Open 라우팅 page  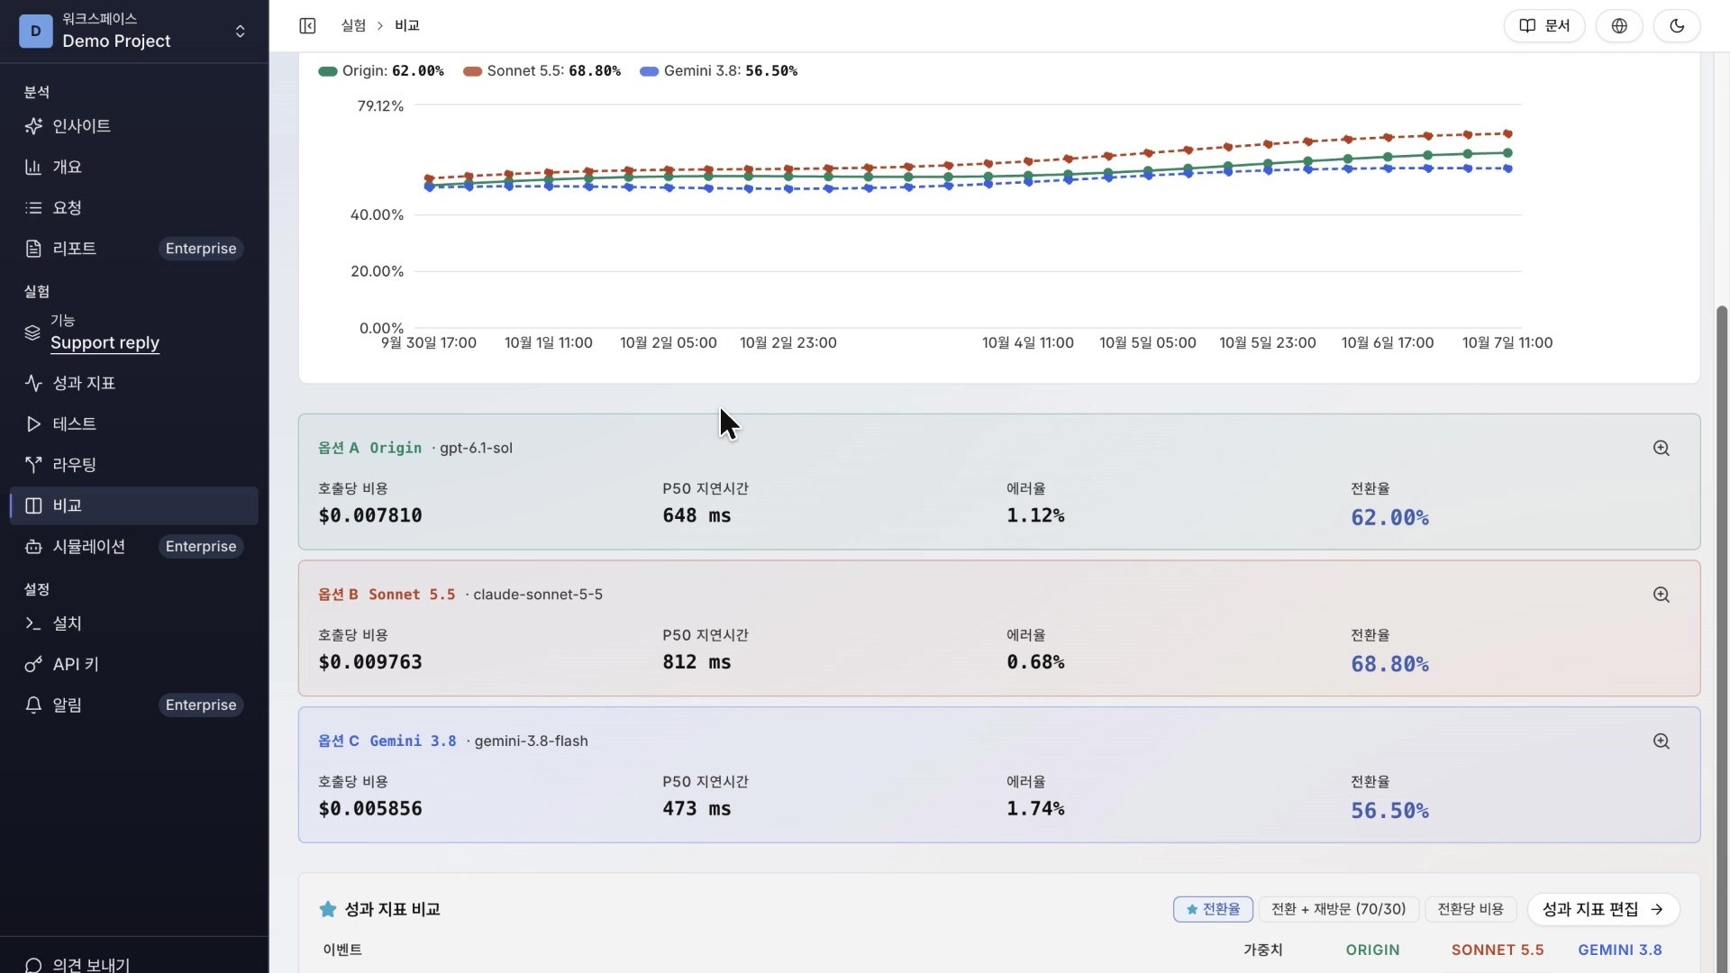click(134, 464)
